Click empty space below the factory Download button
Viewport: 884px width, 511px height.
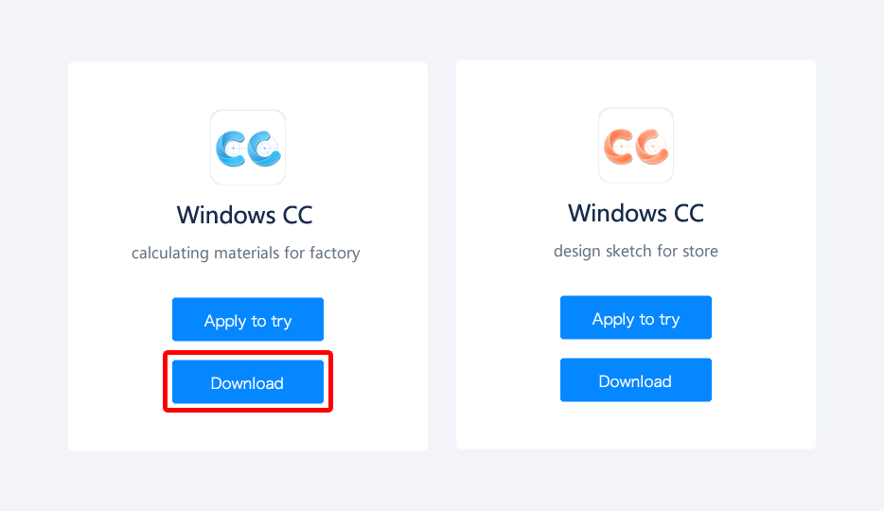[248, 432]
